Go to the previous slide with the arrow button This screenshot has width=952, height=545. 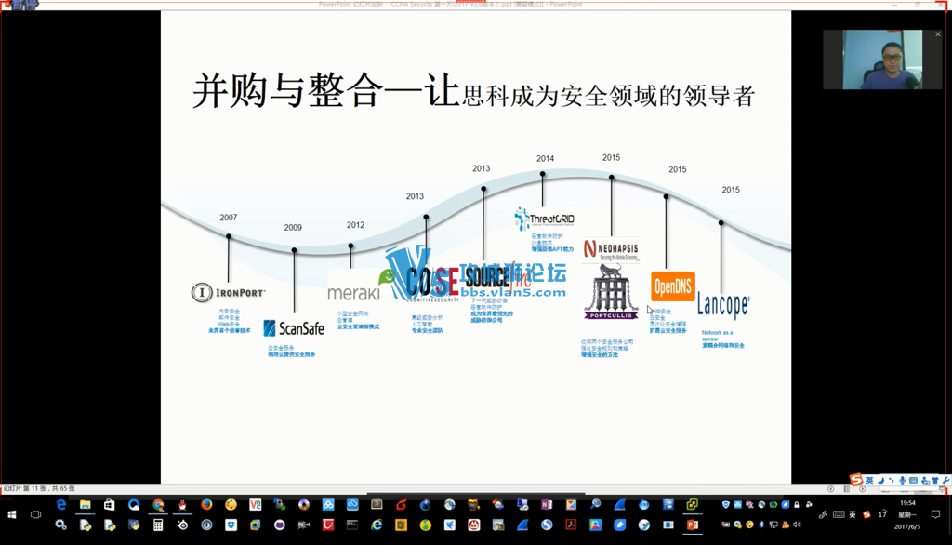[x=830, y=488]
